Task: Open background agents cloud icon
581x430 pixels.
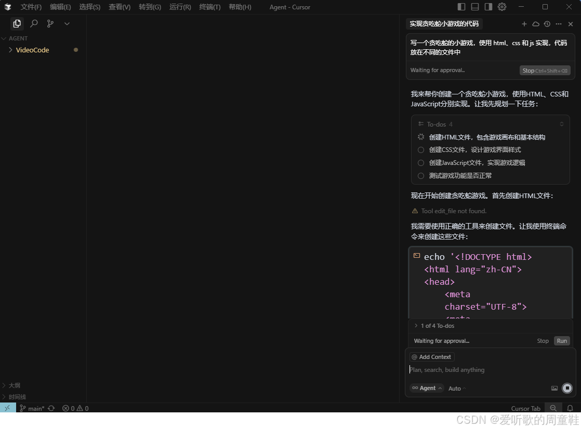Action: 536,24
